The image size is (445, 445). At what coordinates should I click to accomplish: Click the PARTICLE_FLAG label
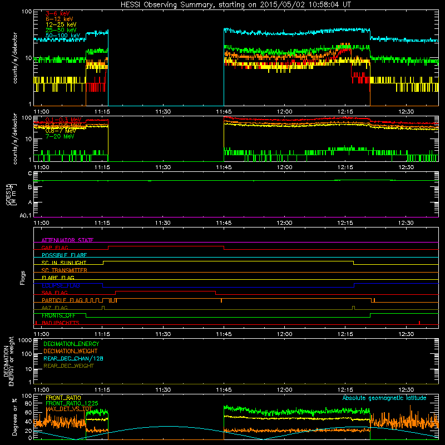click(x=62, y=300)
